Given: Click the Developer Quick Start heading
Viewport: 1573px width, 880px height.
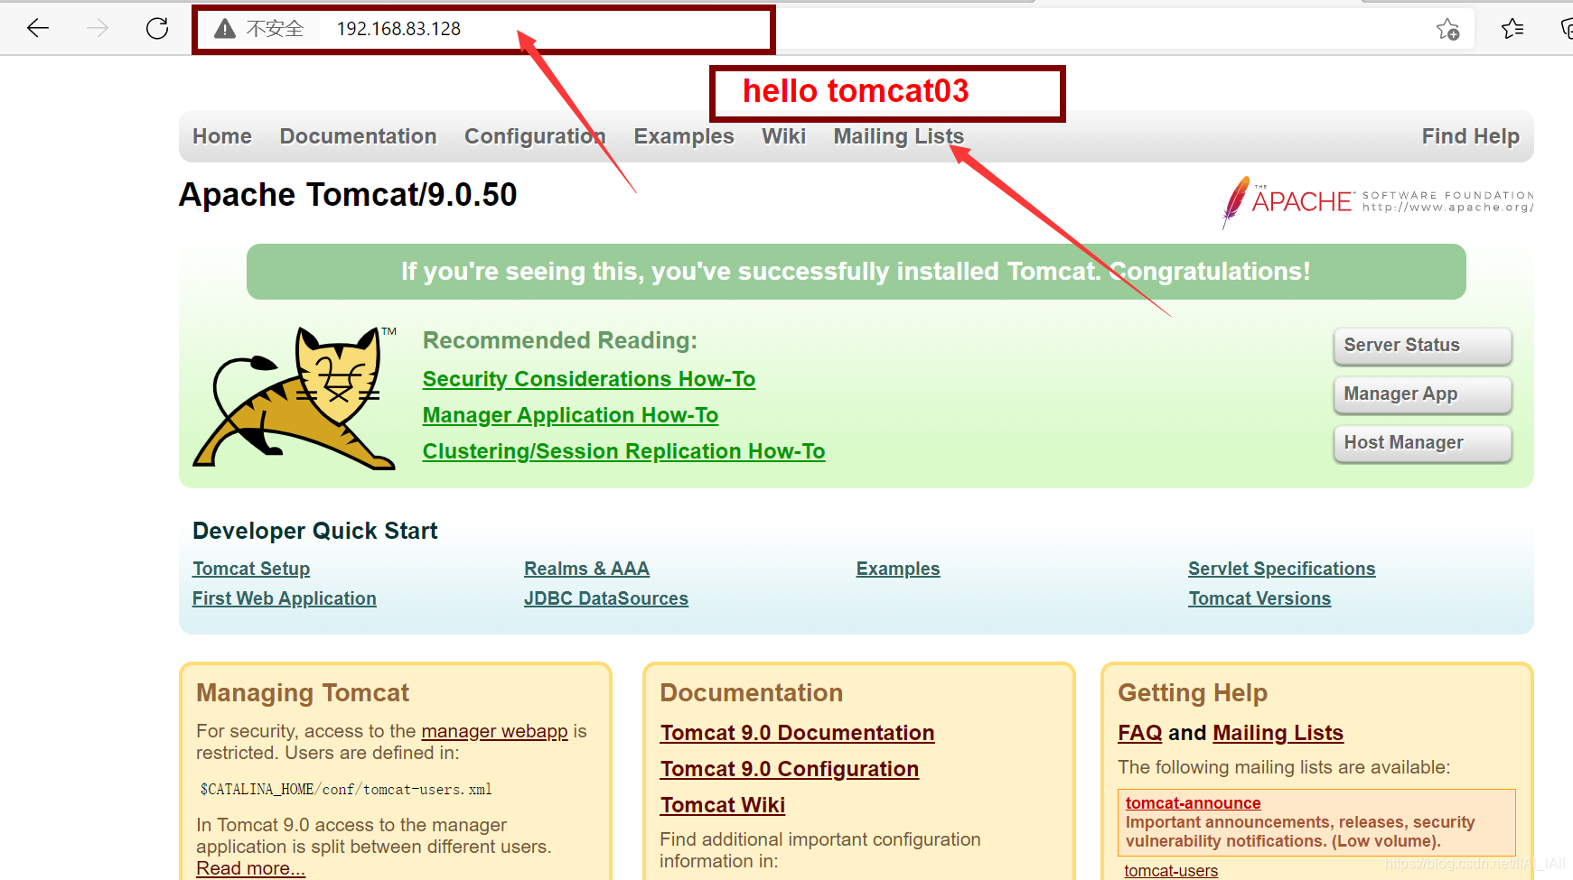Looking at the screenshot, I should click(314, 531).
